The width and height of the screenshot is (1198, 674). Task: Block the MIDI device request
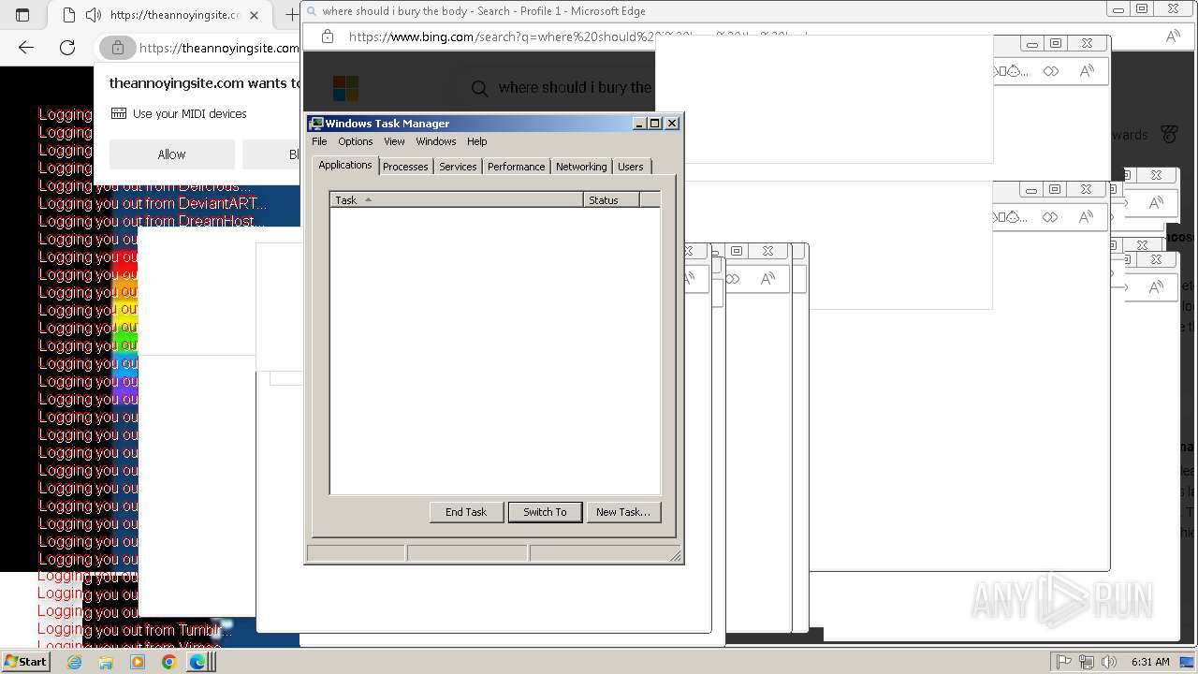pyautogui.click(x=271, y=154)
